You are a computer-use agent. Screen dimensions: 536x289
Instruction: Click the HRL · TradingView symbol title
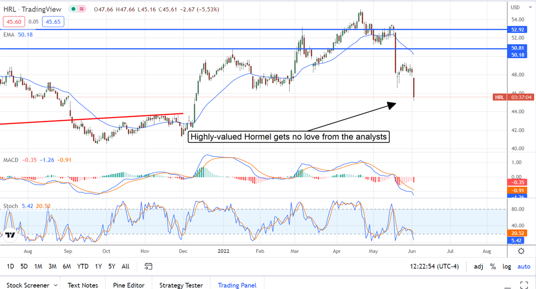pyautogui.click(x=33, y=8)
